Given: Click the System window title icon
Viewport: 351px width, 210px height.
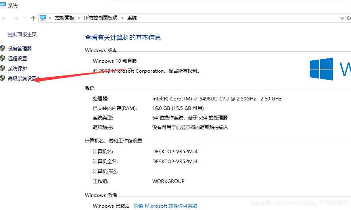Looking at the screenshot, I should pyautogui.click(x=3, y=5).
